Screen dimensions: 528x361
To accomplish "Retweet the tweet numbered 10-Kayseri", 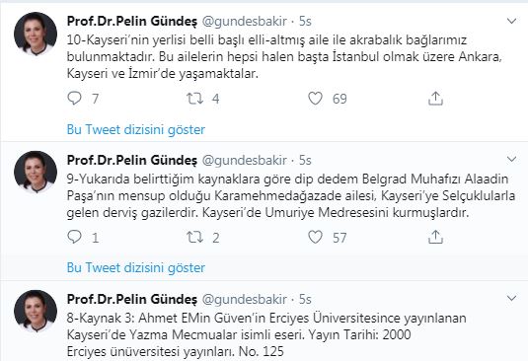I will 195,99.
